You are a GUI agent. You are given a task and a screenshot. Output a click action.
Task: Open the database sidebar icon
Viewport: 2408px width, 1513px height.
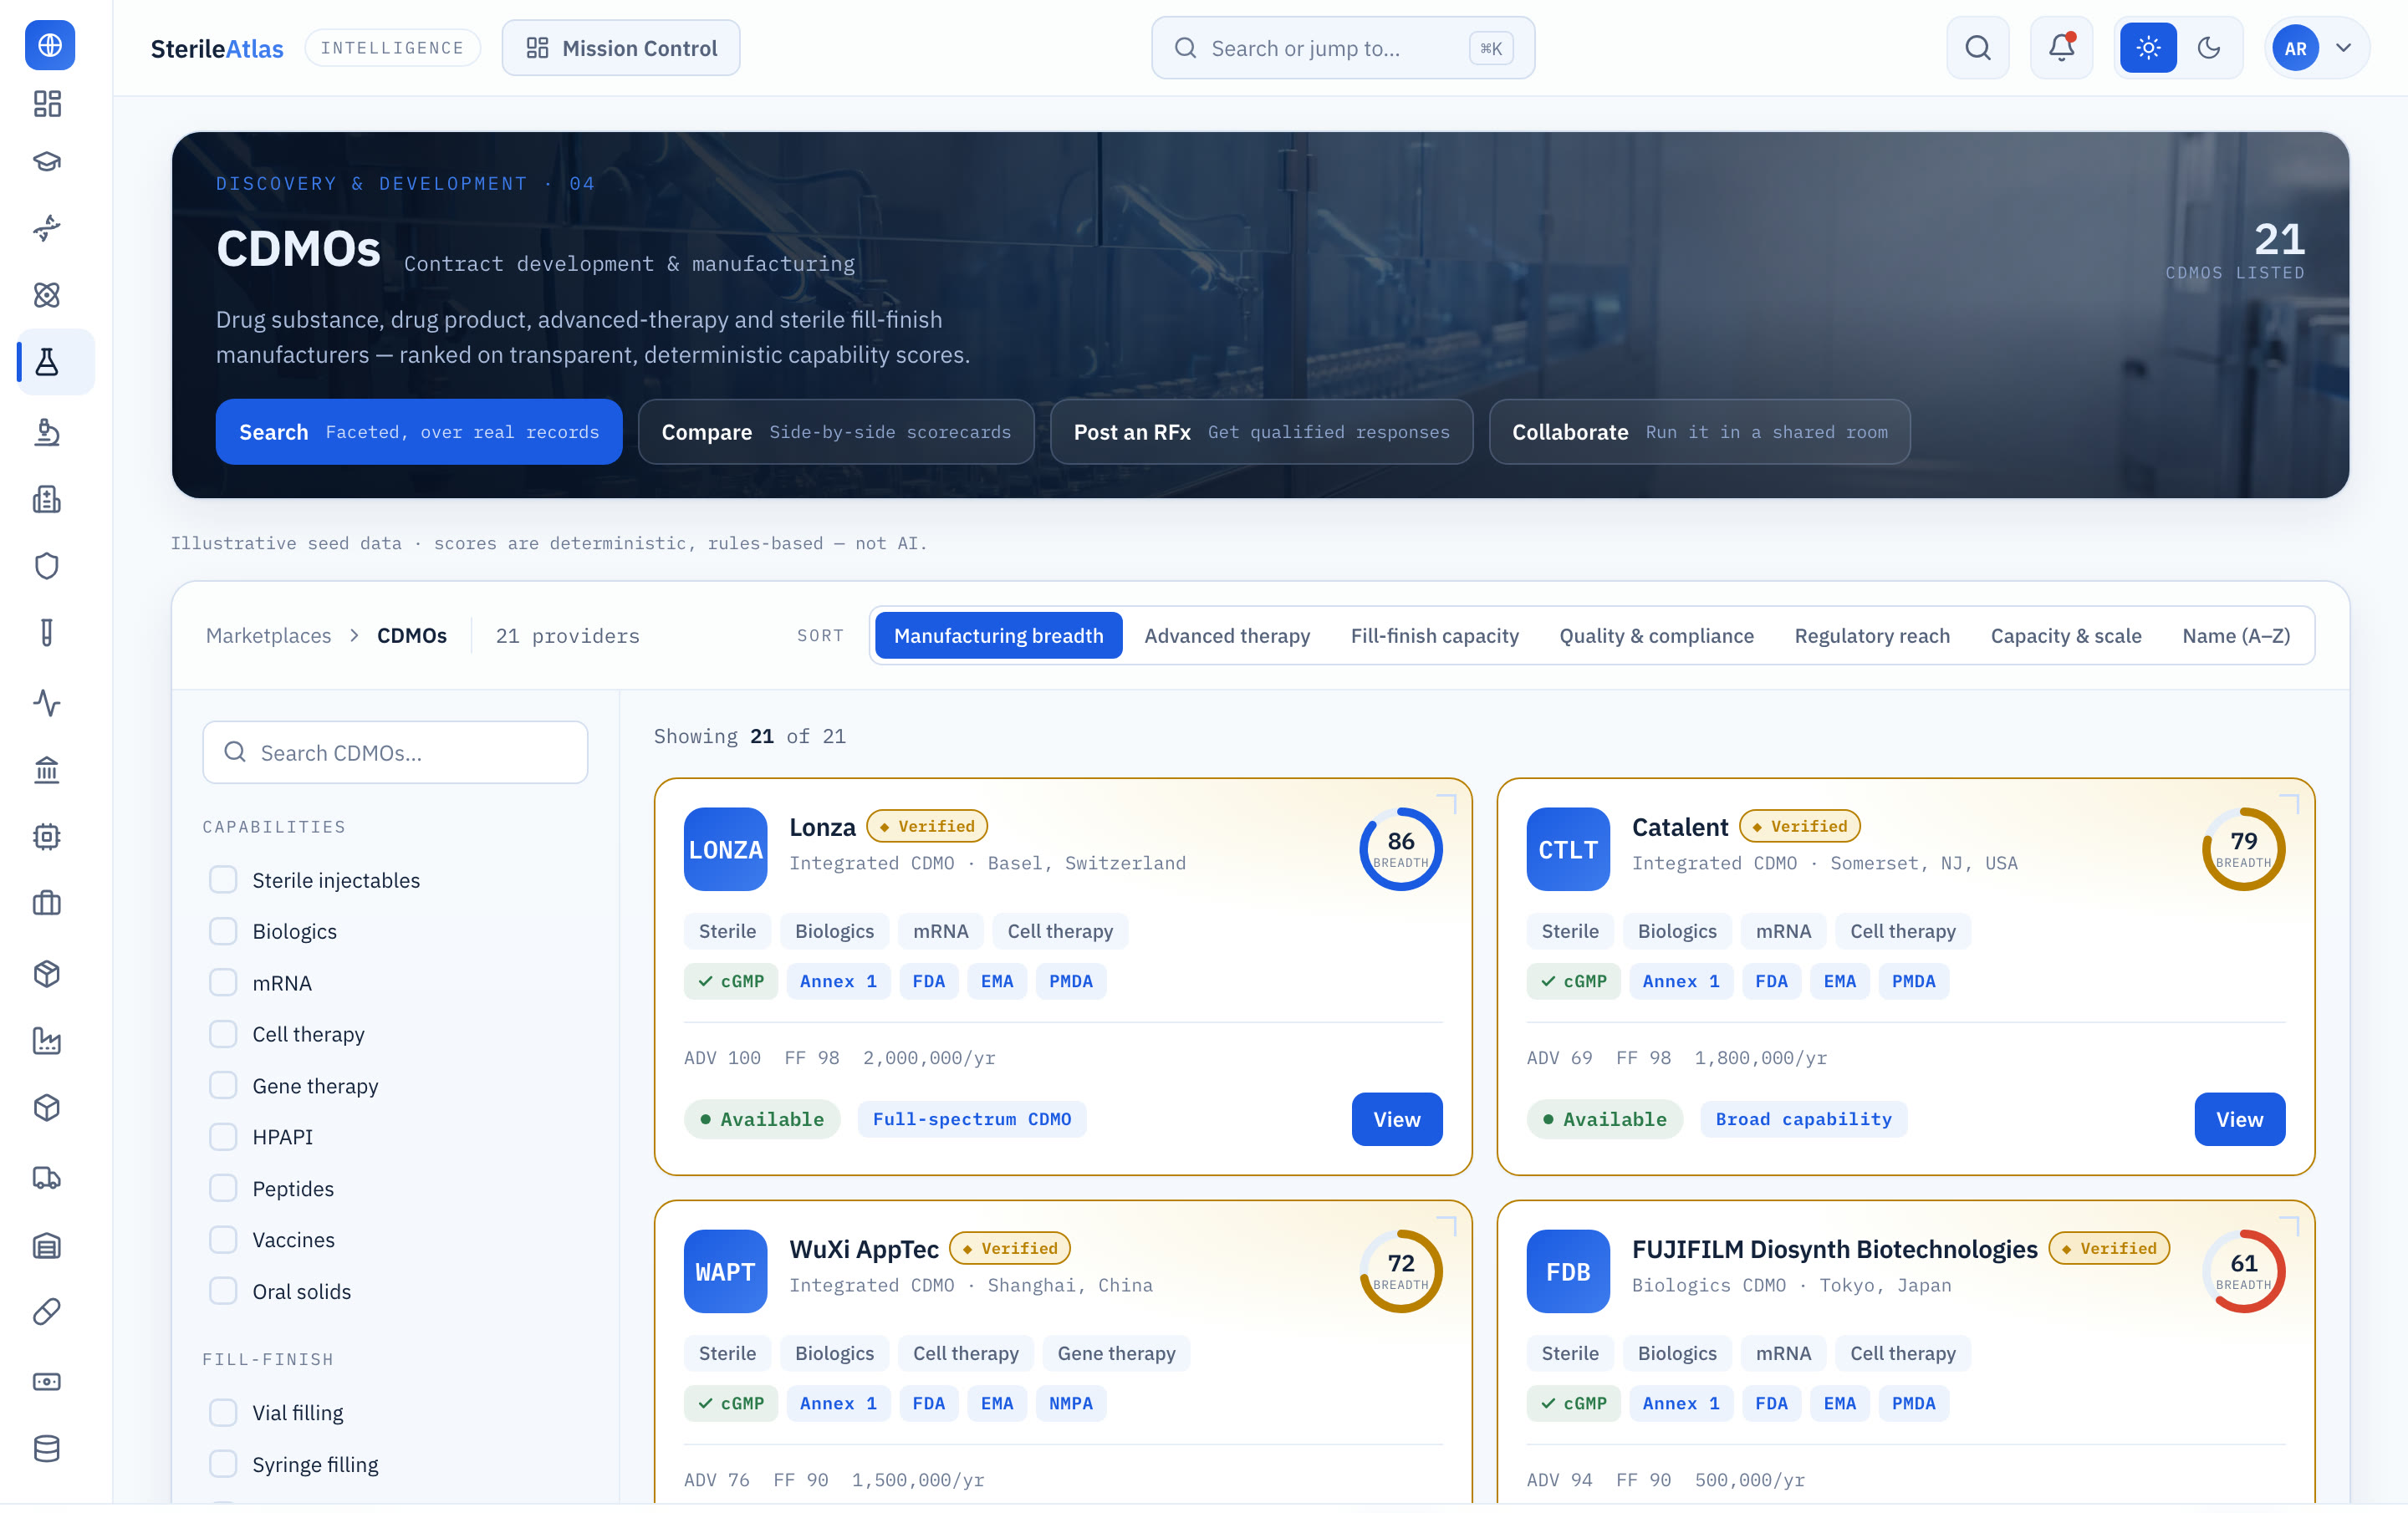(x=47, y=1449)
